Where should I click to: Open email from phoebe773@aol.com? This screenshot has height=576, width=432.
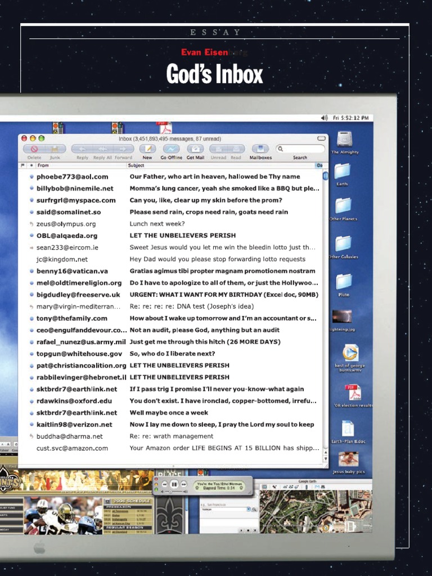coord(170,177)
